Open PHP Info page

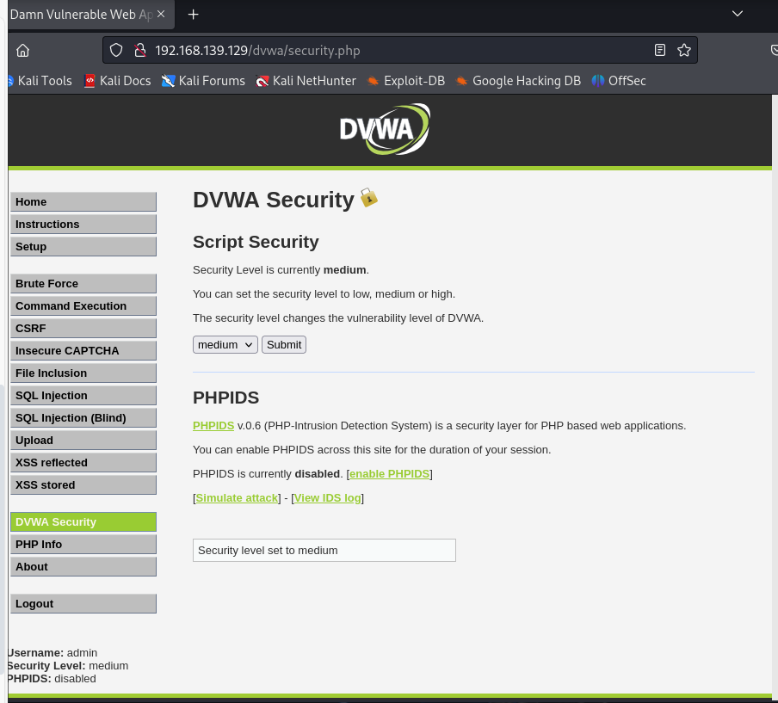coord(83,544)
